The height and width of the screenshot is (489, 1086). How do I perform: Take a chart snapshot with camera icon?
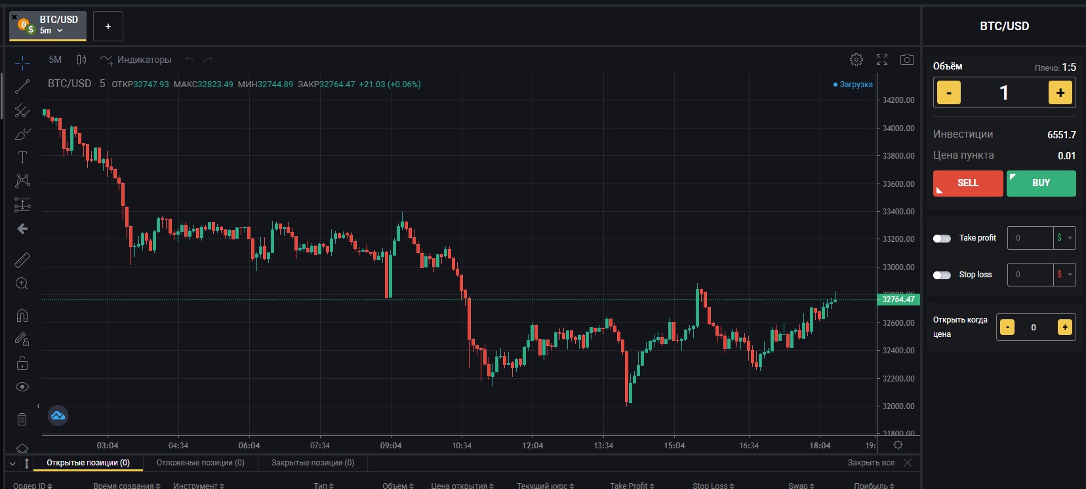(907, 60)
